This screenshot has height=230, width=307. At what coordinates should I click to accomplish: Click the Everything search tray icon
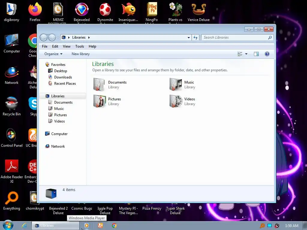point(262,226)
